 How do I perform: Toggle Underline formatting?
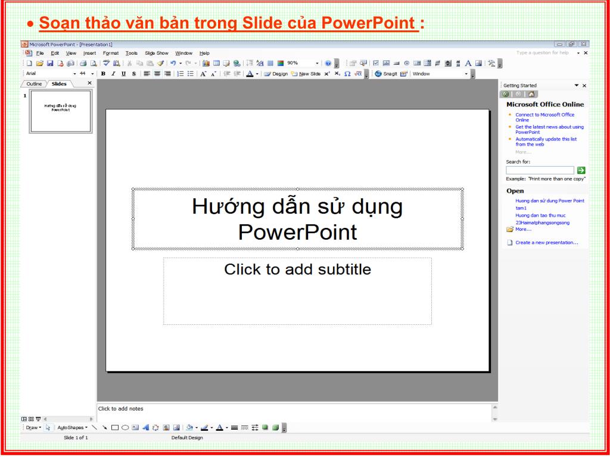[124, 74]
